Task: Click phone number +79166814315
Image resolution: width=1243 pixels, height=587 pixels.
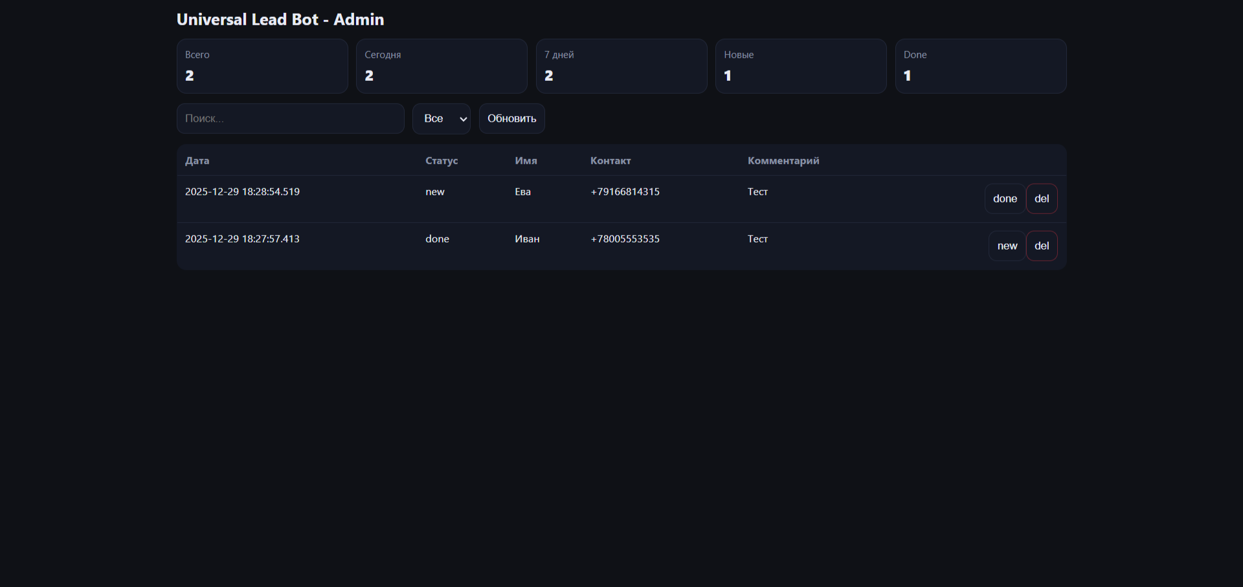Action: coord(625,192)
